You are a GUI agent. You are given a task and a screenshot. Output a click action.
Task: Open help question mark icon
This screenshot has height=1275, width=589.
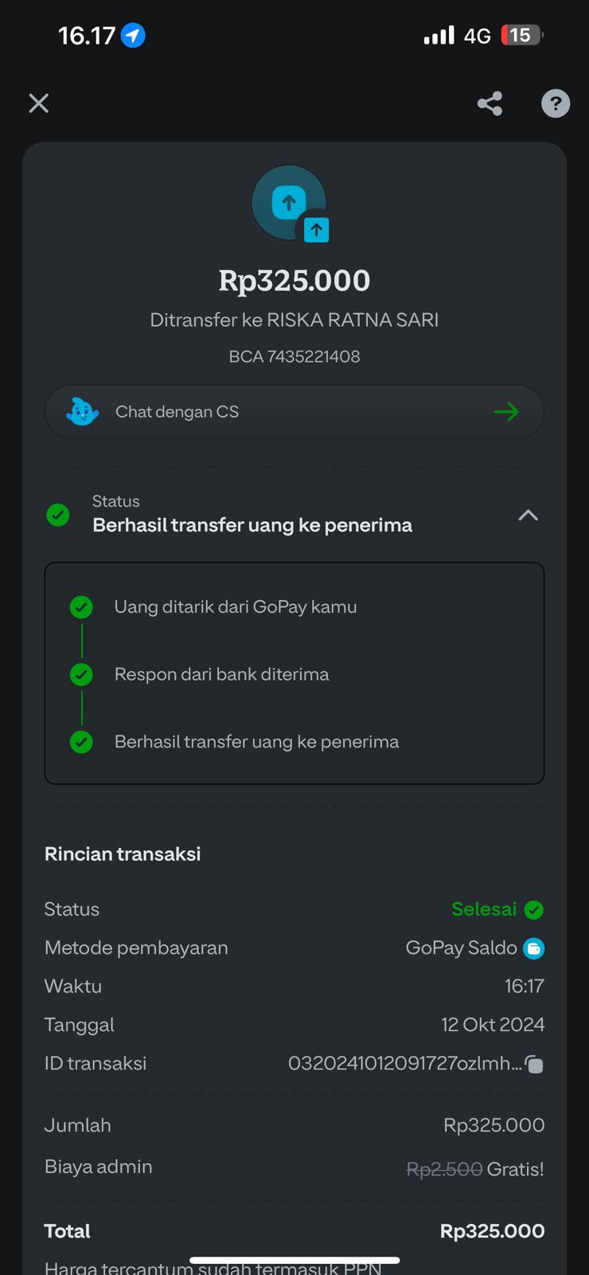556,104
